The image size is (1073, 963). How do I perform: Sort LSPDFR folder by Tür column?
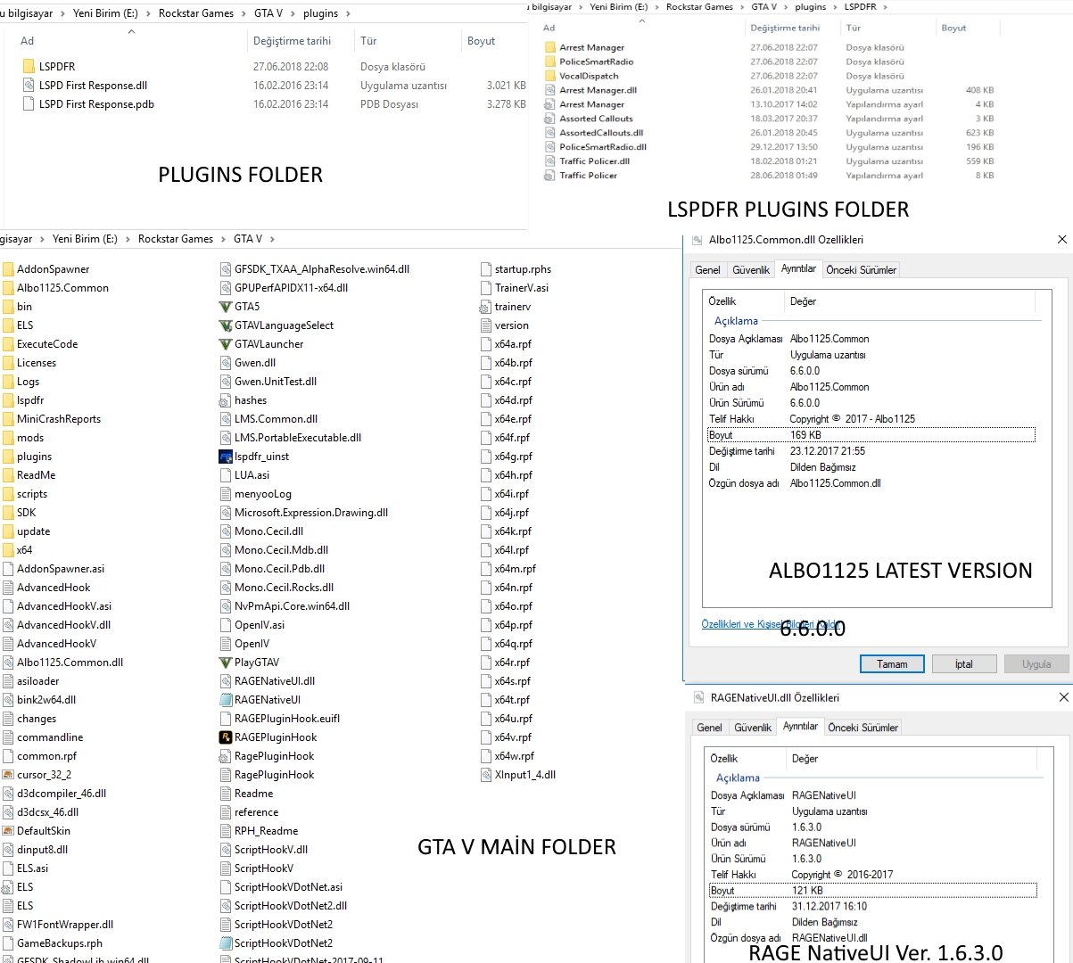pos(854,28)
